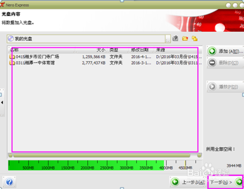
Task: Click the 播放 play button
Action: [225, 87]
